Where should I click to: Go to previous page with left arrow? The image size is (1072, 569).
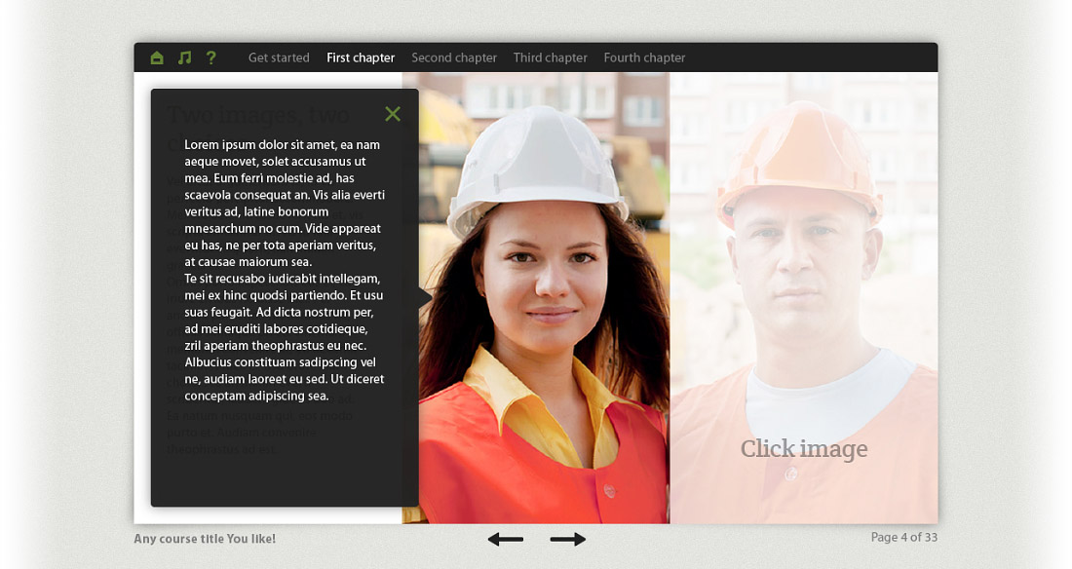(x=506, y=539)
